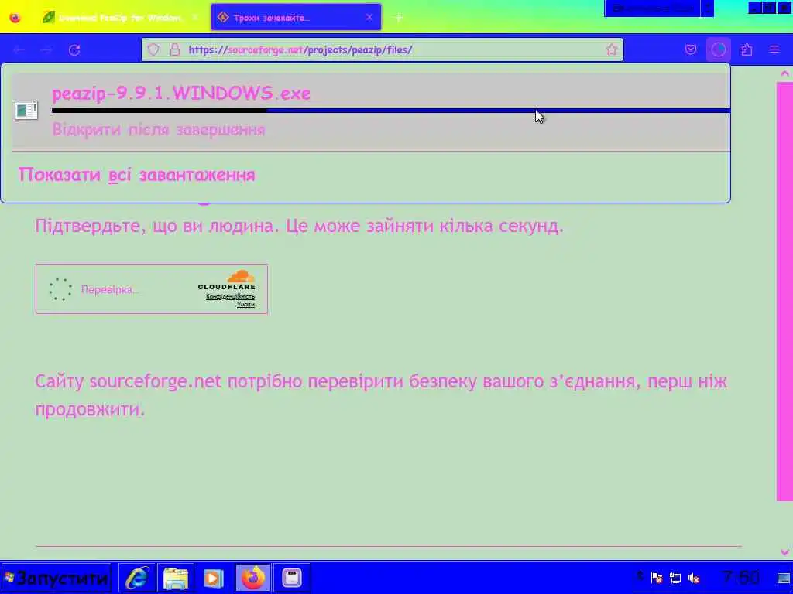Screen dimensions: 793x594
Task: Open the network tray icon
Action: point(675,578)
